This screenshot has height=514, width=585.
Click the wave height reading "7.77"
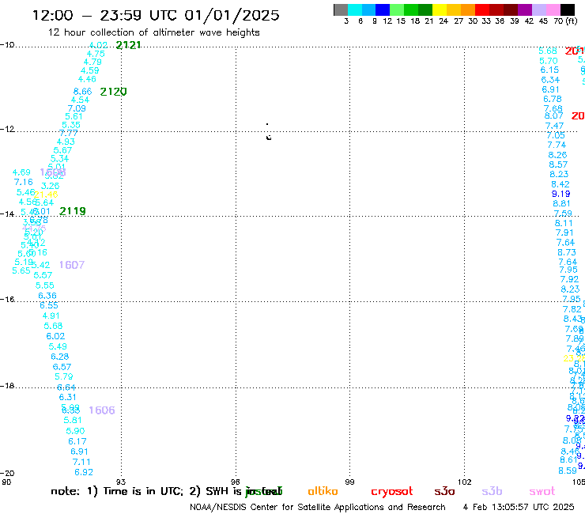(68, 134)
